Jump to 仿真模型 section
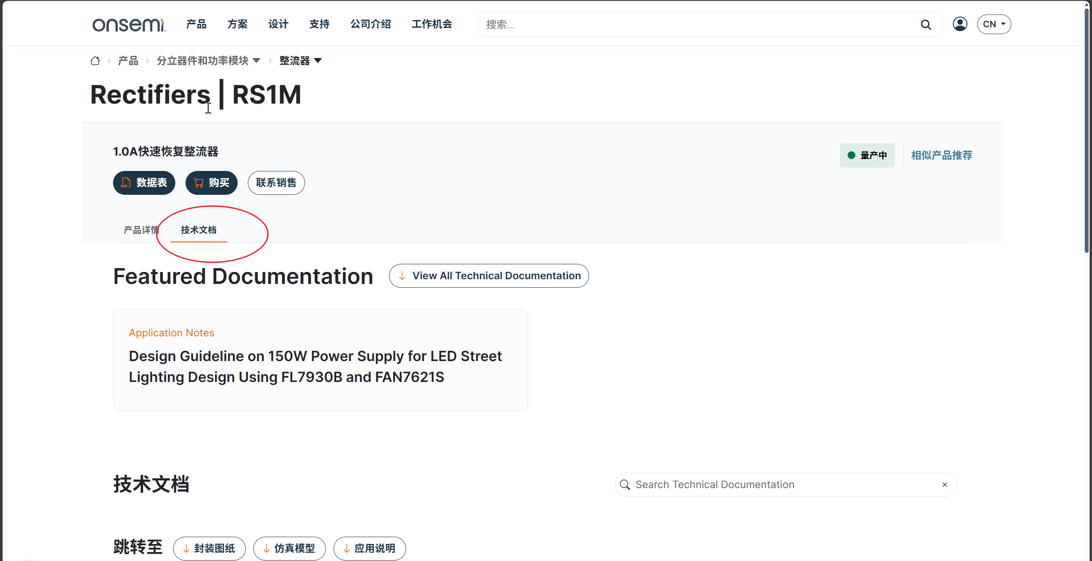 pos(290,548)
